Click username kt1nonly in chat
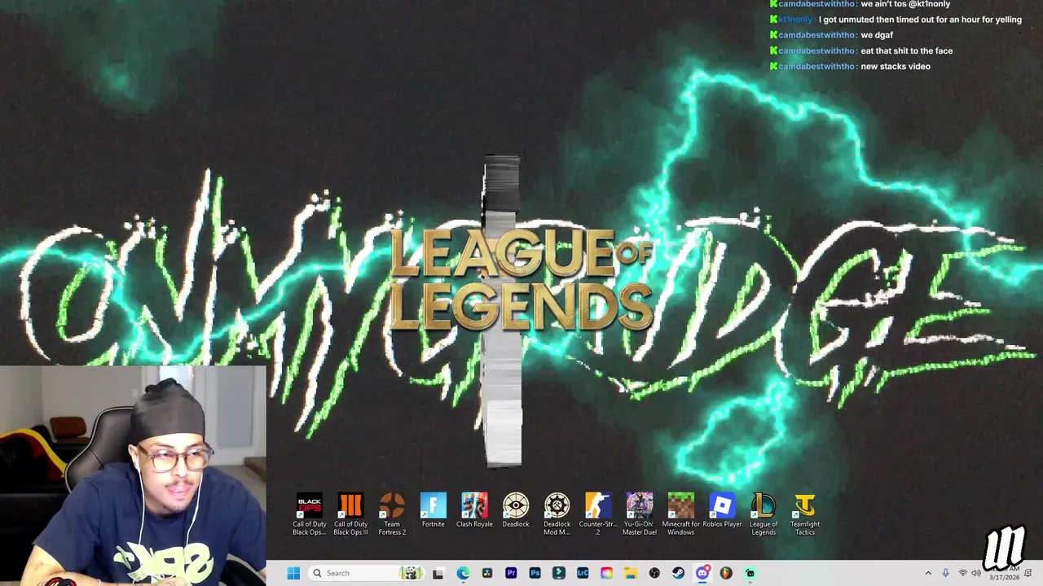 click(795, 20)
